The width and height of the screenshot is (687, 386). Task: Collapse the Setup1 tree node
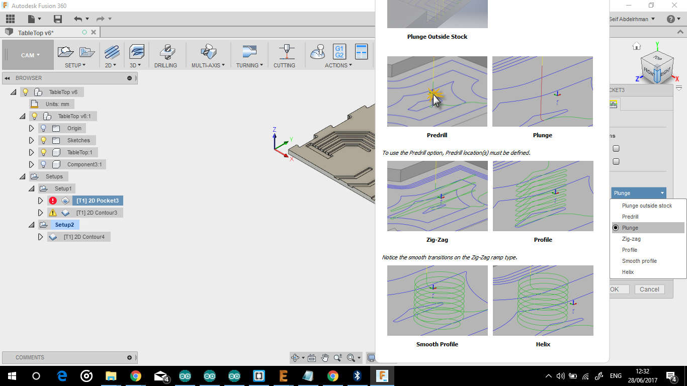(31, 188)
